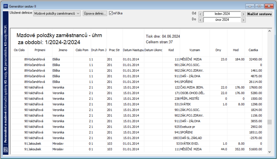277x159 pixels.
Task: Click the Úprava definic... button
Action: pyautogui.click(x=95, y=13)
